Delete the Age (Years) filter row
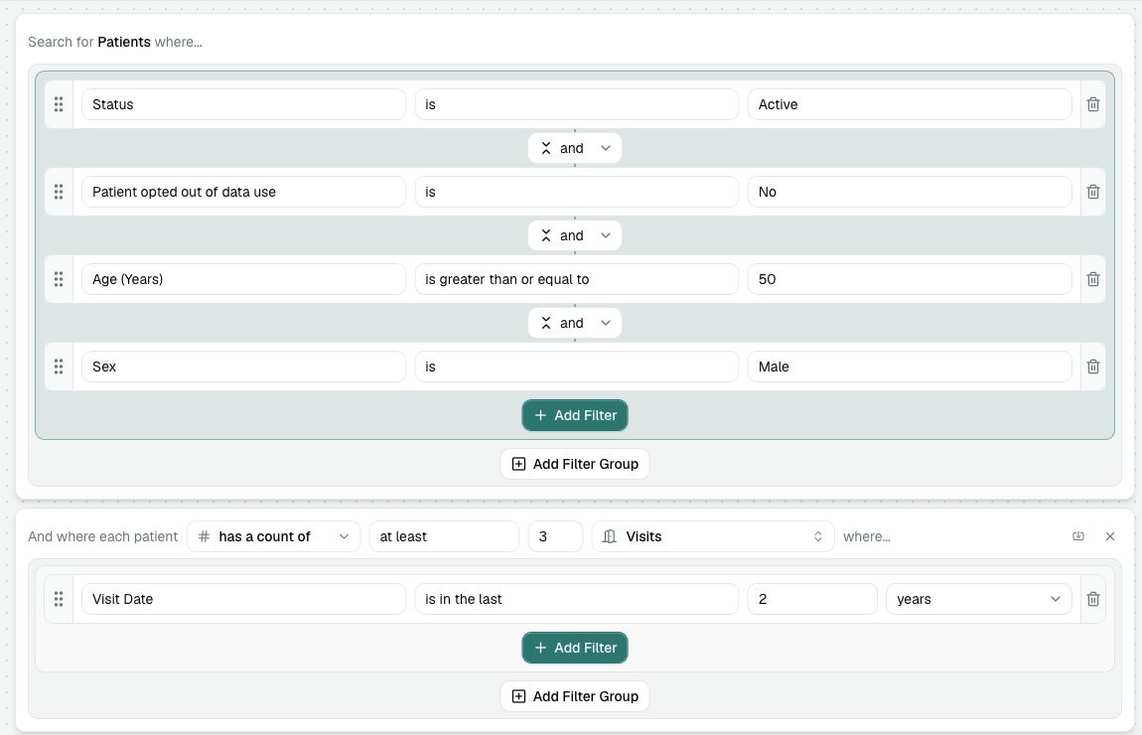1142x735 pixels. (x=1092, y=279)
